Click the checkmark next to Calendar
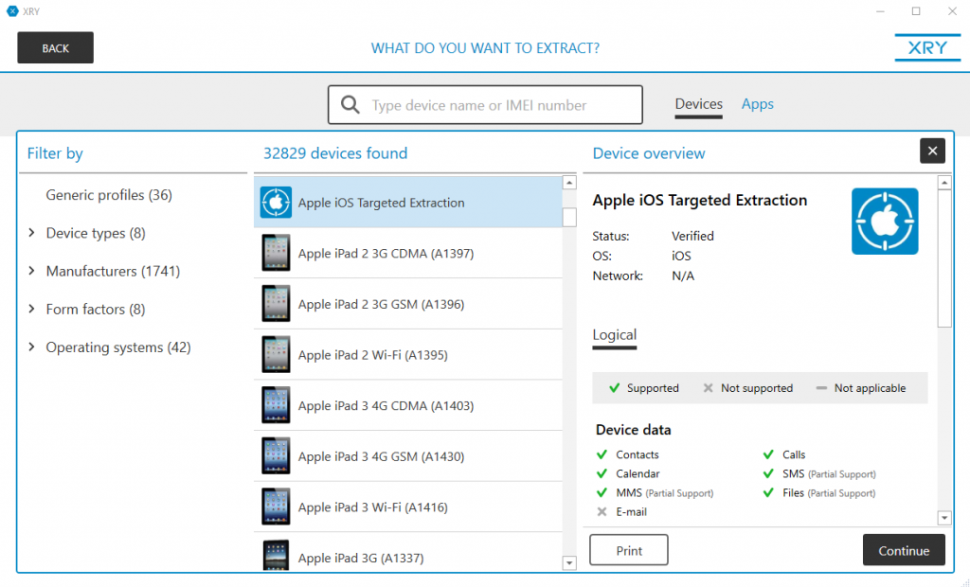The height and width of the screenshot is (587, 970). pyautogui.click(x=602, y=473)
